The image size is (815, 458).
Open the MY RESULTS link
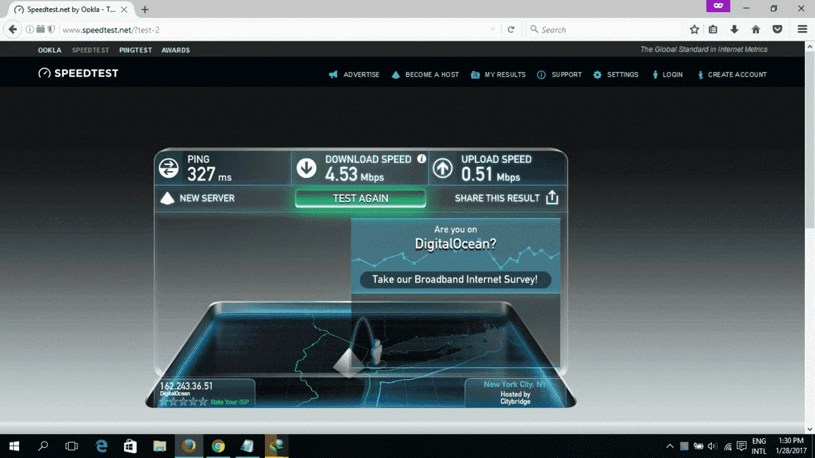point(505,75)
